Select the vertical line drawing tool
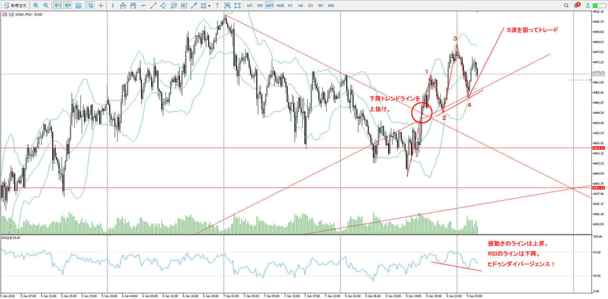This screenshot has height=299, width=608. 113,6
